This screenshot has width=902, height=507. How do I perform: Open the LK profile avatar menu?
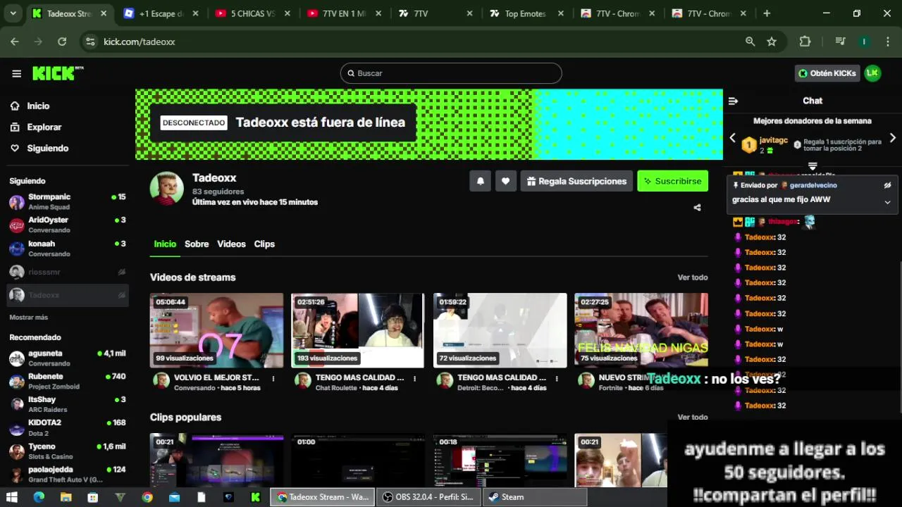[x=872, y=73]
